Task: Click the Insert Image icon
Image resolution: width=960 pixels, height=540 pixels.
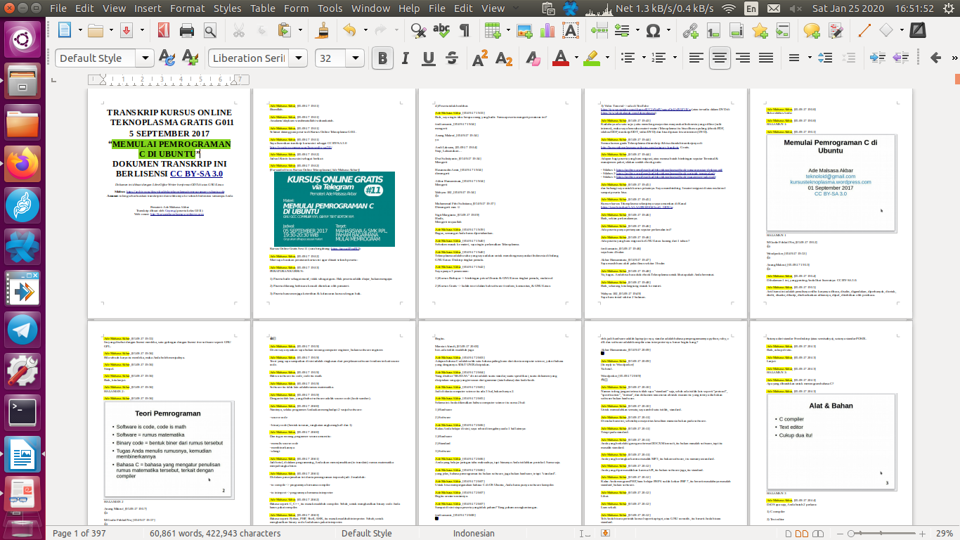Action: tap(524, 31)
